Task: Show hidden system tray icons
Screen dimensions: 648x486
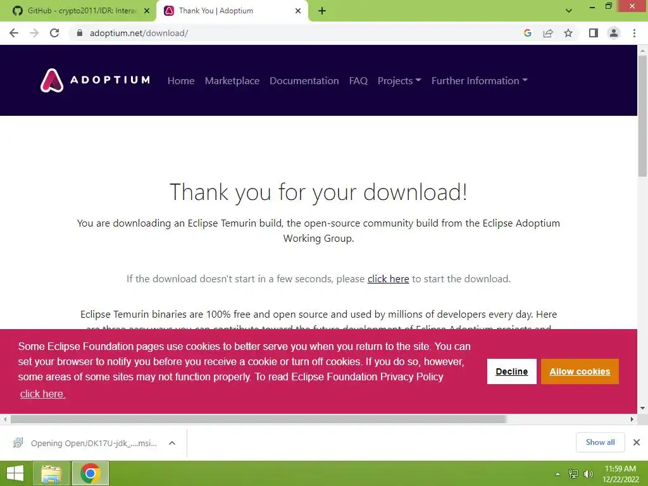Action: (558, 474)
